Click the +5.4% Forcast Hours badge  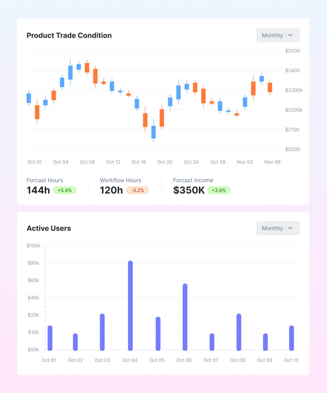click(x=65, y=190)
